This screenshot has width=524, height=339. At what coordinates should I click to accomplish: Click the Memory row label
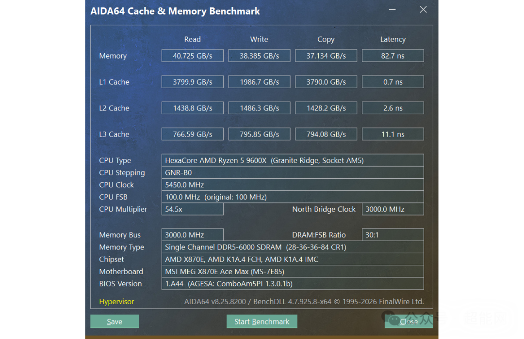point(113,56)
